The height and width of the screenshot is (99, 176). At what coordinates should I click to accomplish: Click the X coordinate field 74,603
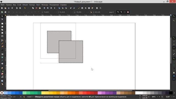[49, 12]
